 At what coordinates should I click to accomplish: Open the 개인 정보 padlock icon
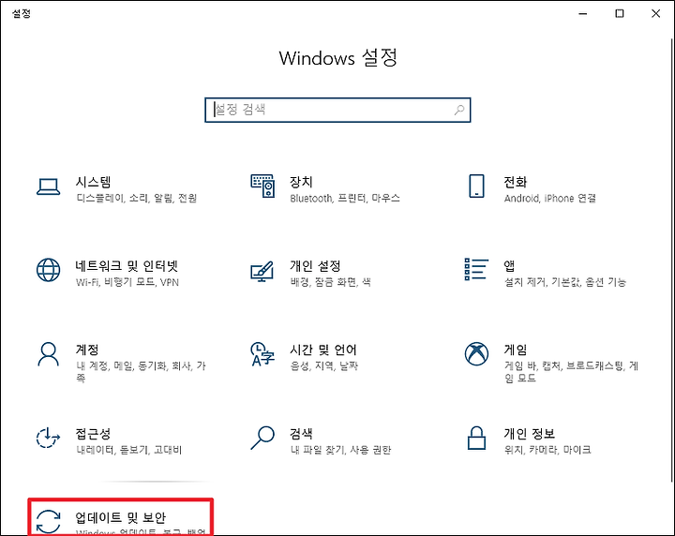tap(476, 438)
